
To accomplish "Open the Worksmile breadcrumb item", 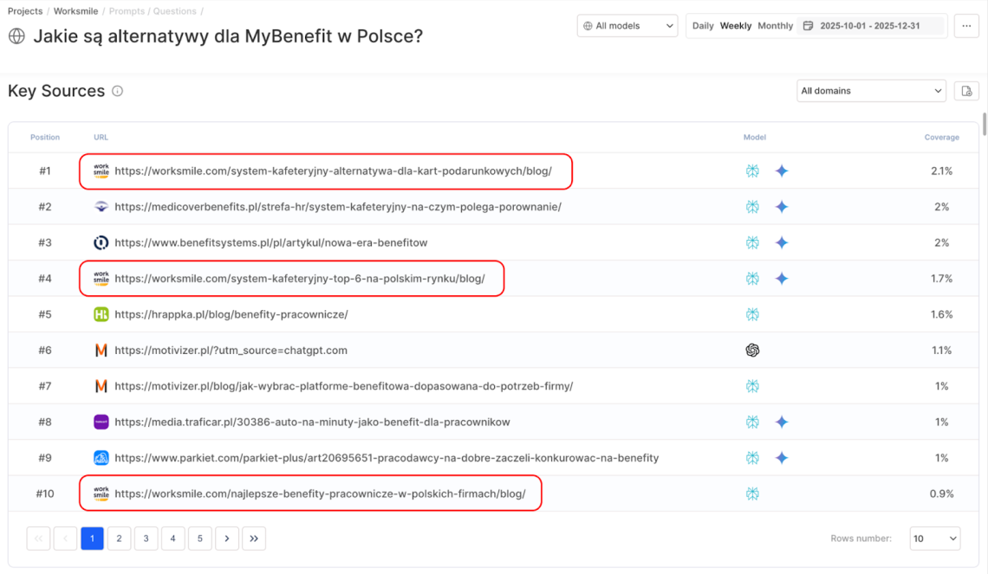I will click(75, 11).
